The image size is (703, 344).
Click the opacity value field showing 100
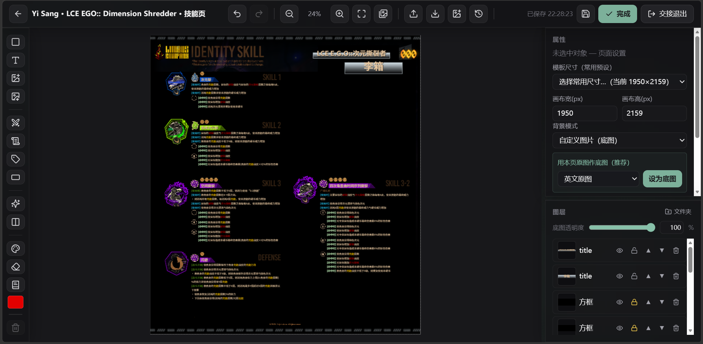(672, 228)
